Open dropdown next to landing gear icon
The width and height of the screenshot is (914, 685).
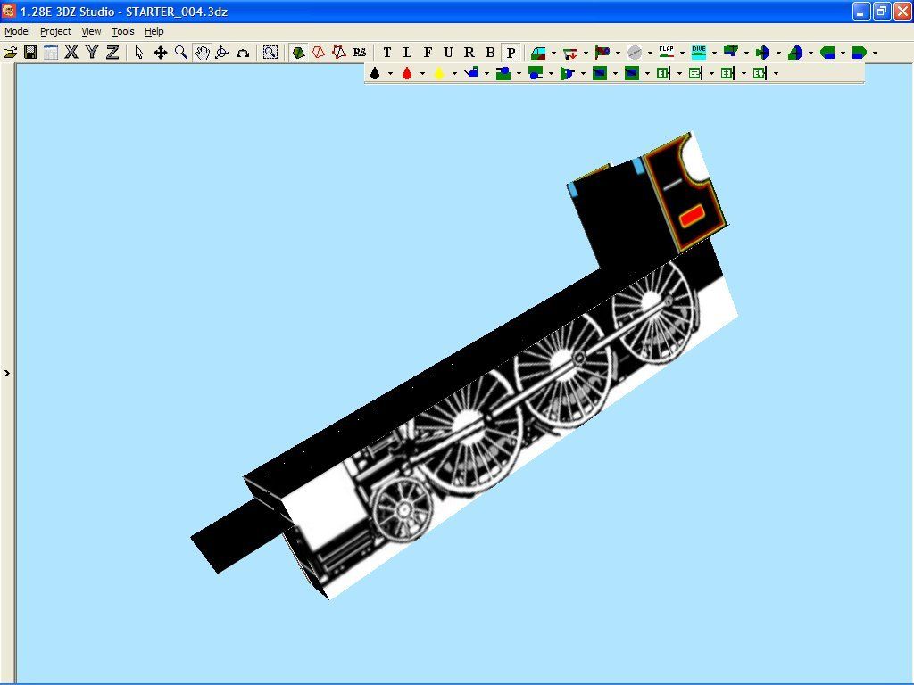[x=586, y=53]
